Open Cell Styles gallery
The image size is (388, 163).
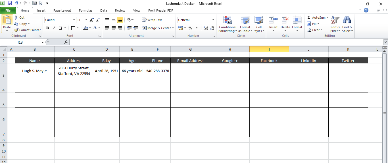point(259,24)
